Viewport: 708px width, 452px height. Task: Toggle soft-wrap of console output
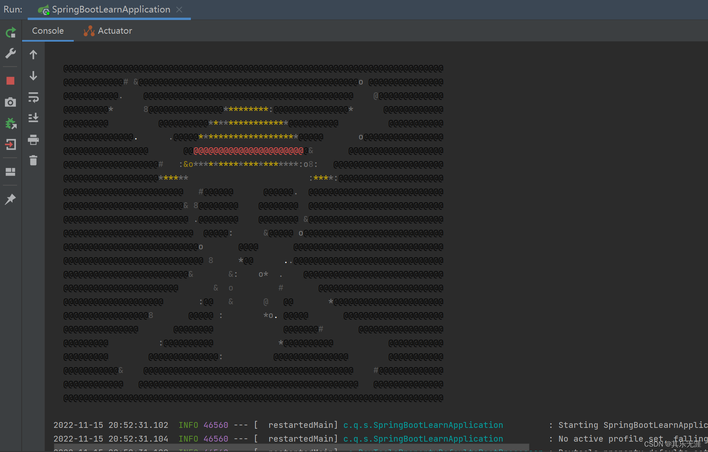pyautogui.click(x=33, y=97)
